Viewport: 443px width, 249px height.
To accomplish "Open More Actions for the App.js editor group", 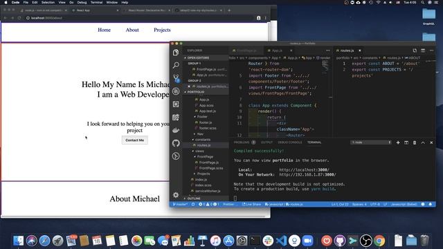I will [327, 50].
